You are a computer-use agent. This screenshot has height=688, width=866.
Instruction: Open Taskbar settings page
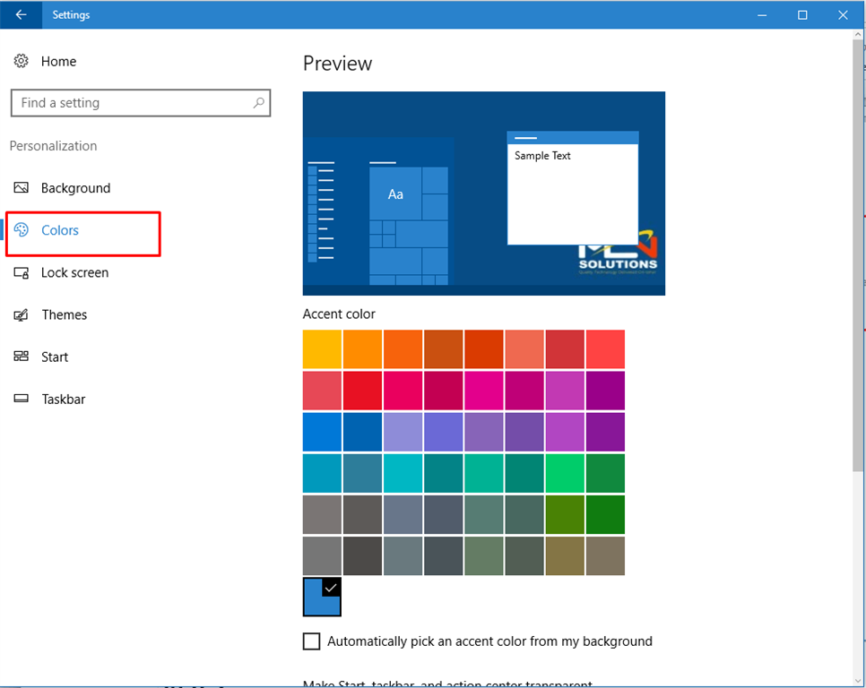pos(64,399)
